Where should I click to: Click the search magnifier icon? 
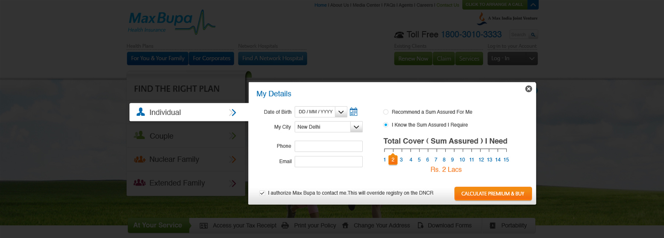533,35
